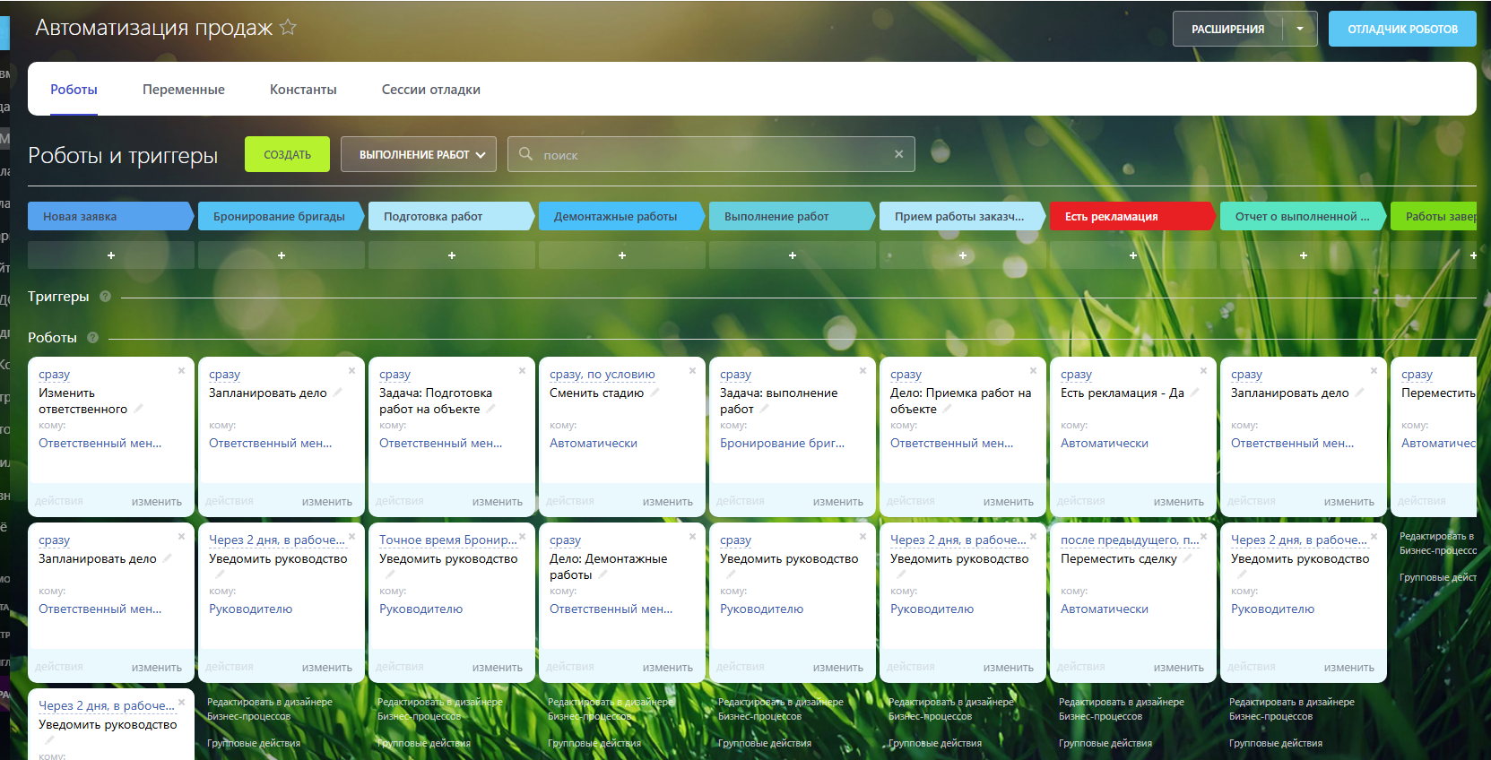Open the Константы tab

303,90
